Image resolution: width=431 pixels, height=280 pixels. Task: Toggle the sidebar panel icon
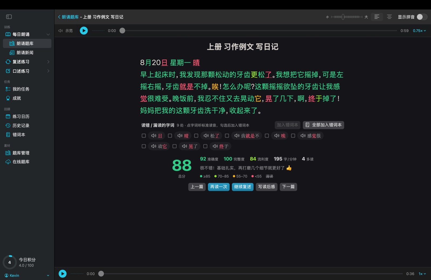coord(9,17)
